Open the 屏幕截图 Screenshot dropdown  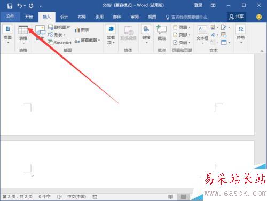(x=87, y=41)
